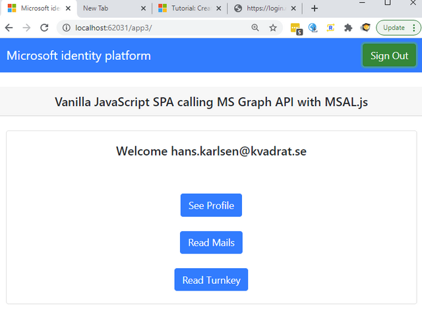Image resolution: width=422 pixels, height=334 pixels.
Task: Close the Tutorial: Crea tab
Action: [x=218, y=9]
